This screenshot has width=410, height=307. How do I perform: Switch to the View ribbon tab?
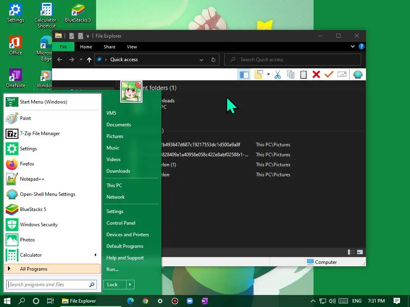(132, 47)
